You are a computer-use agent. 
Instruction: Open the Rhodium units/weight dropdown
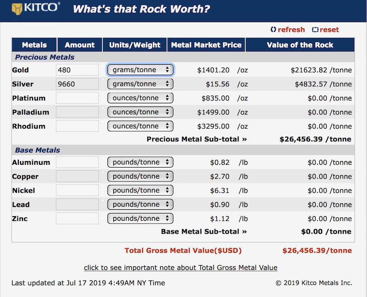pos(140,126)
